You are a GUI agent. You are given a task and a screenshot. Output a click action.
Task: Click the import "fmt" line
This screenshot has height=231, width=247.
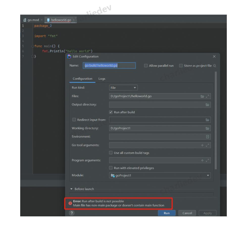point(46,36)
